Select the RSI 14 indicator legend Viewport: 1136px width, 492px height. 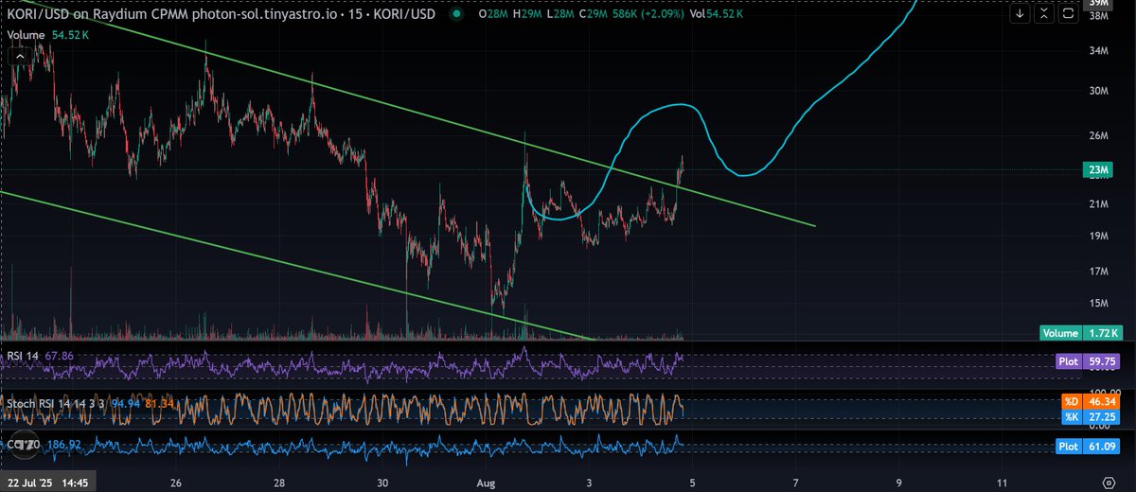click(24, 356)
